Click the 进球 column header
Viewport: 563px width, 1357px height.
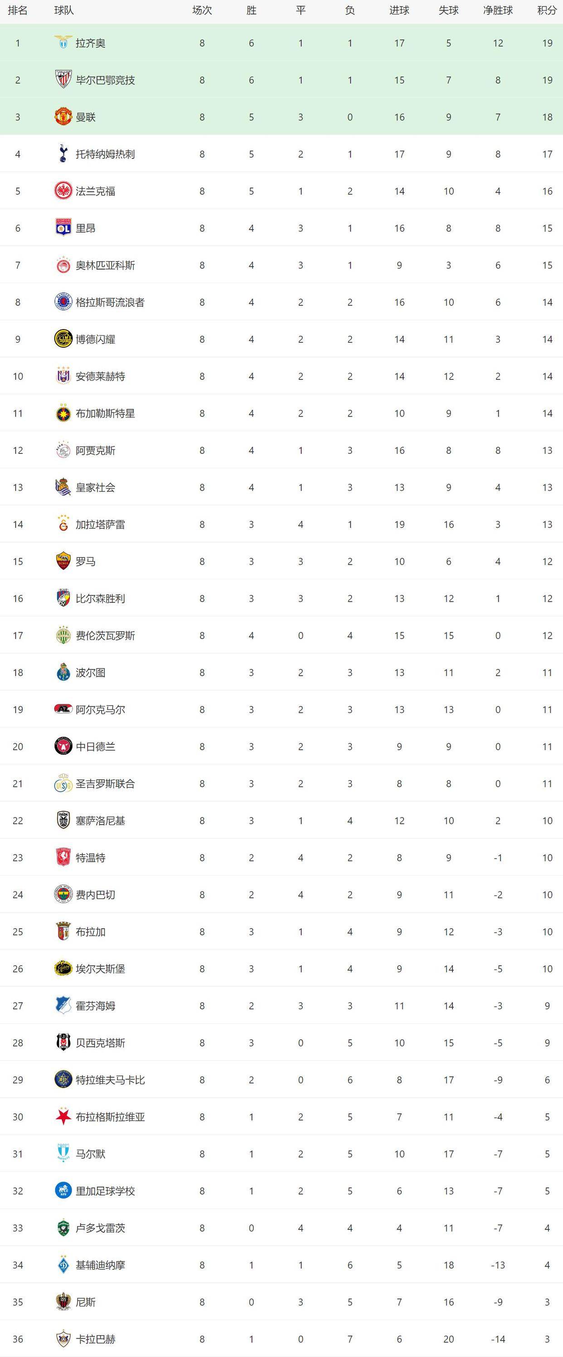coord(399,10)
